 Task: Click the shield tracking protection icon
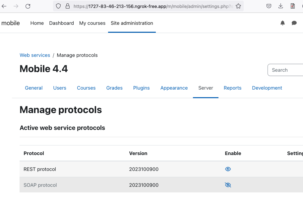pyautogui.click(x=58, y=6)
